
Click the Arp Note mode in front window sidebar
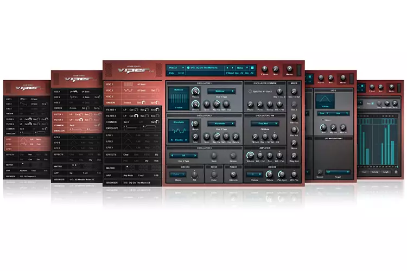[x=128, y=176]
